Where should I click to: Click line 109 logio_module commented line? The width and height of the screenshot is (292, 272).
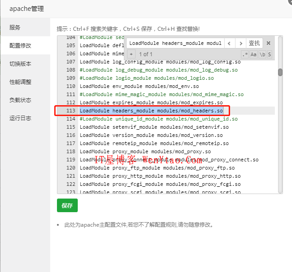pyautogui.click(x=147, y=78)
